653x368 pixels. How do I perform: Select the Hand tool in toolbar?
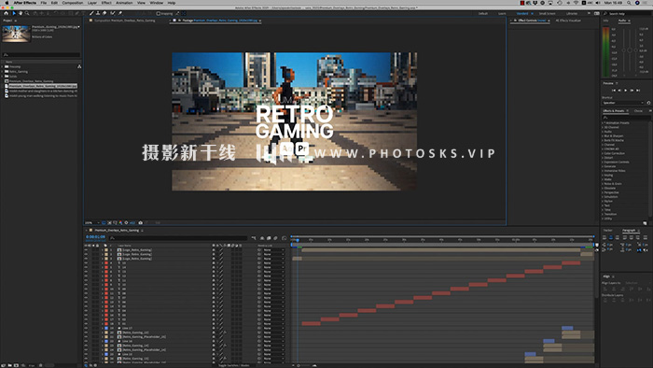coord(21,13)
